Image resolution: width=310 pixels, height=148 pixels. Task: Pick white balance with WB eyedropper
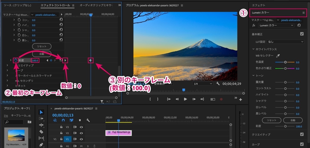(278, 56)
